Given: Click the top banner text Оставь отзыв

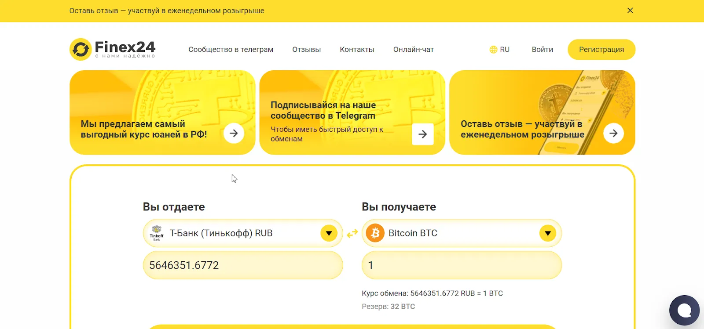Looking at the screenshot, I should (x=167, y=11).
